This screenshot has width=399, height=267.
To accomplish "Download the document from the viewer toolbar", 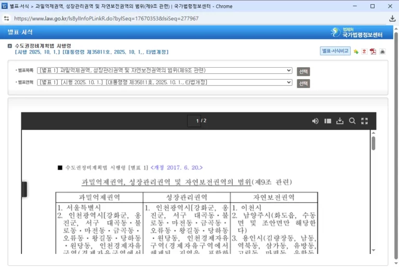I will pos(340,121).
